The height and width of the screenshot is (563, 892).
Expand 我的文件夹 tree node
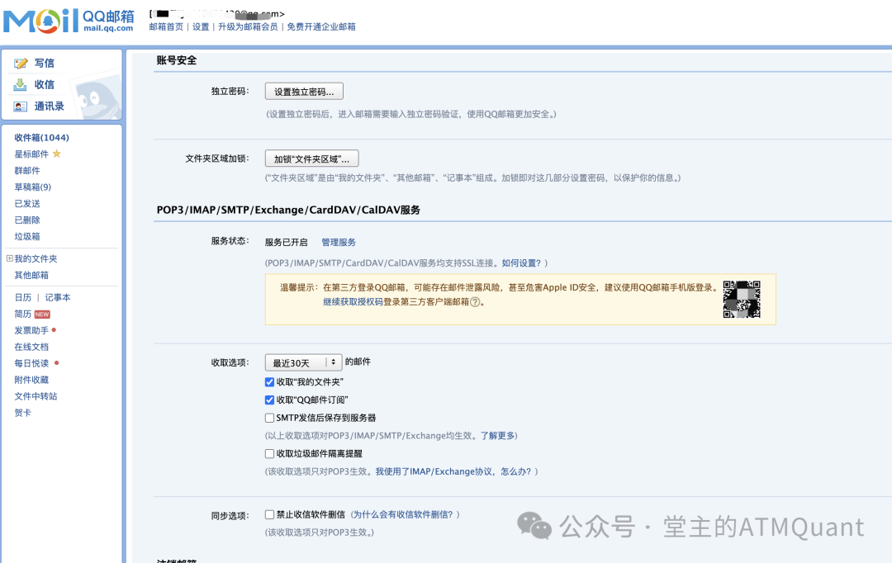pyautogui.click(x=9, y=258)
